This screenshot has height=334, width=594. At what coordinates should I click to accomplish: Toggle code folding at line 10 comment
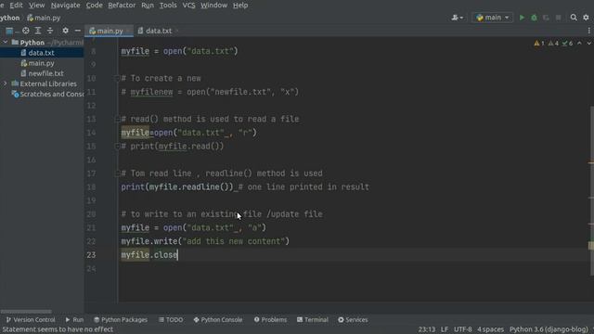(x=117, y=78)
